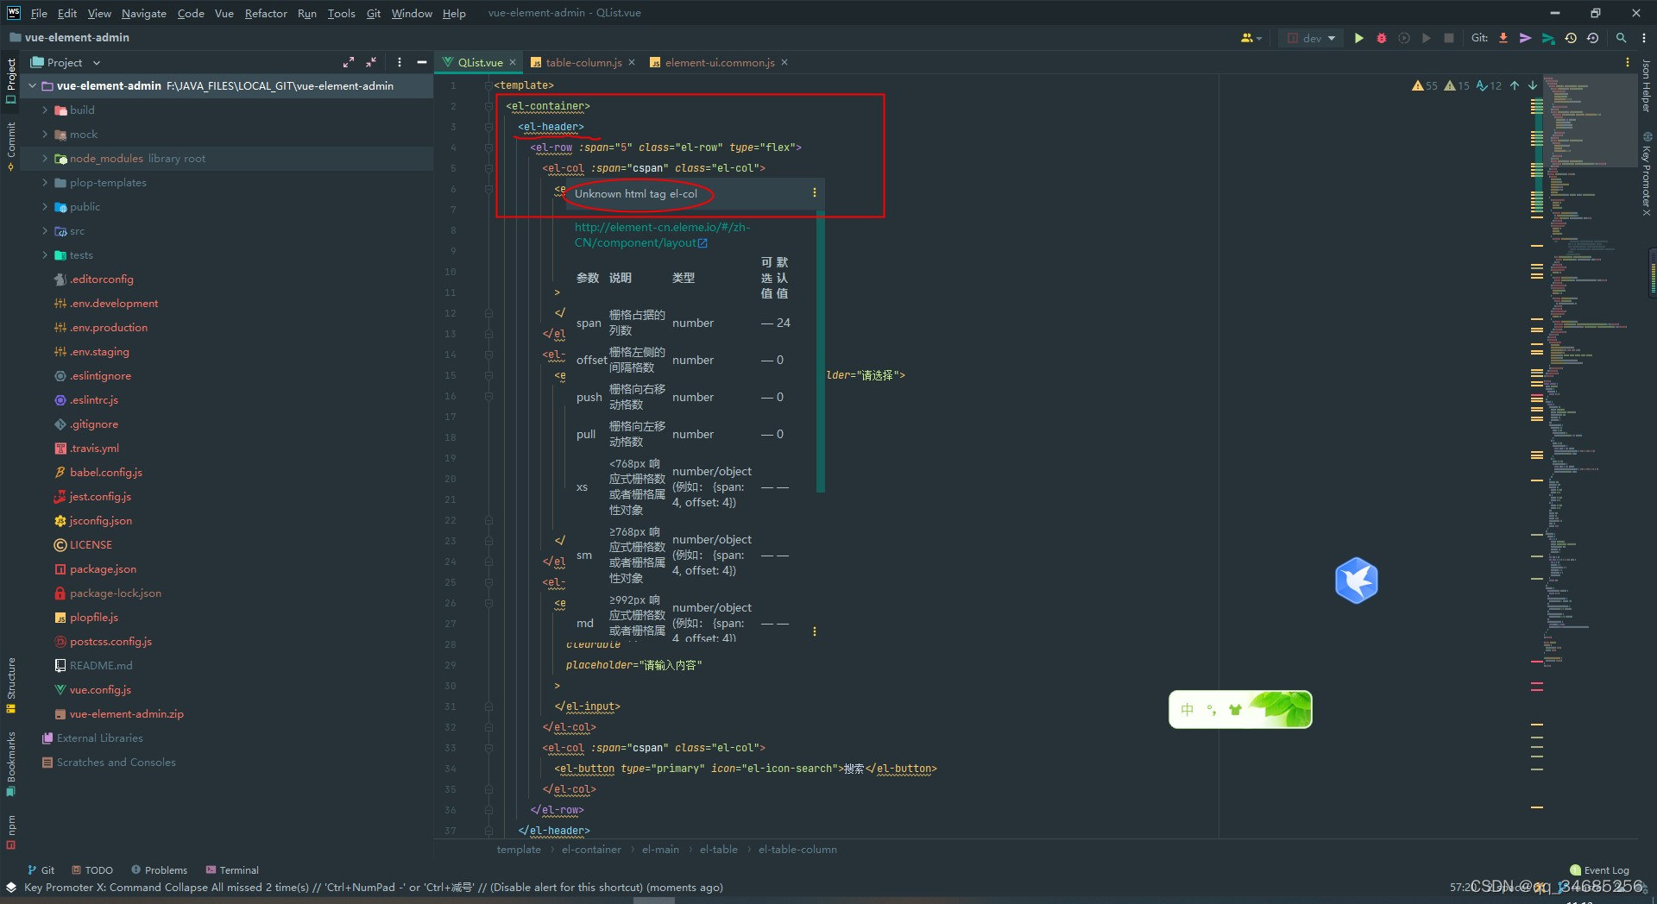Viewport: 1657px width, 904px height.
Task: Open toolbar more-options vertical dots
Action: [x=1644, y=38]
